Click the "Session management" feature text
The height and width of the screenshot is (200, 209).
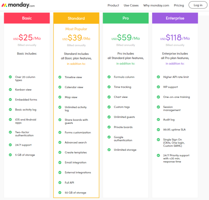(x=172, y=108)
